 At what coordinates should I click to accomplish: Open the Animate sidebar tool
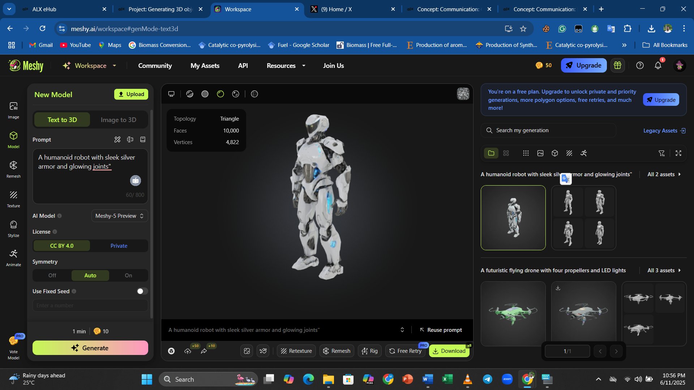point(13,258)
